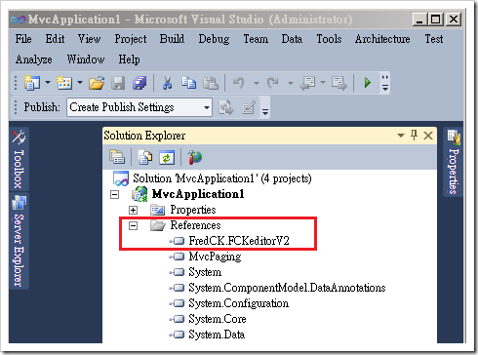Open the Team menu
Viewport: 478px width, 355px height.
[256, 39]
